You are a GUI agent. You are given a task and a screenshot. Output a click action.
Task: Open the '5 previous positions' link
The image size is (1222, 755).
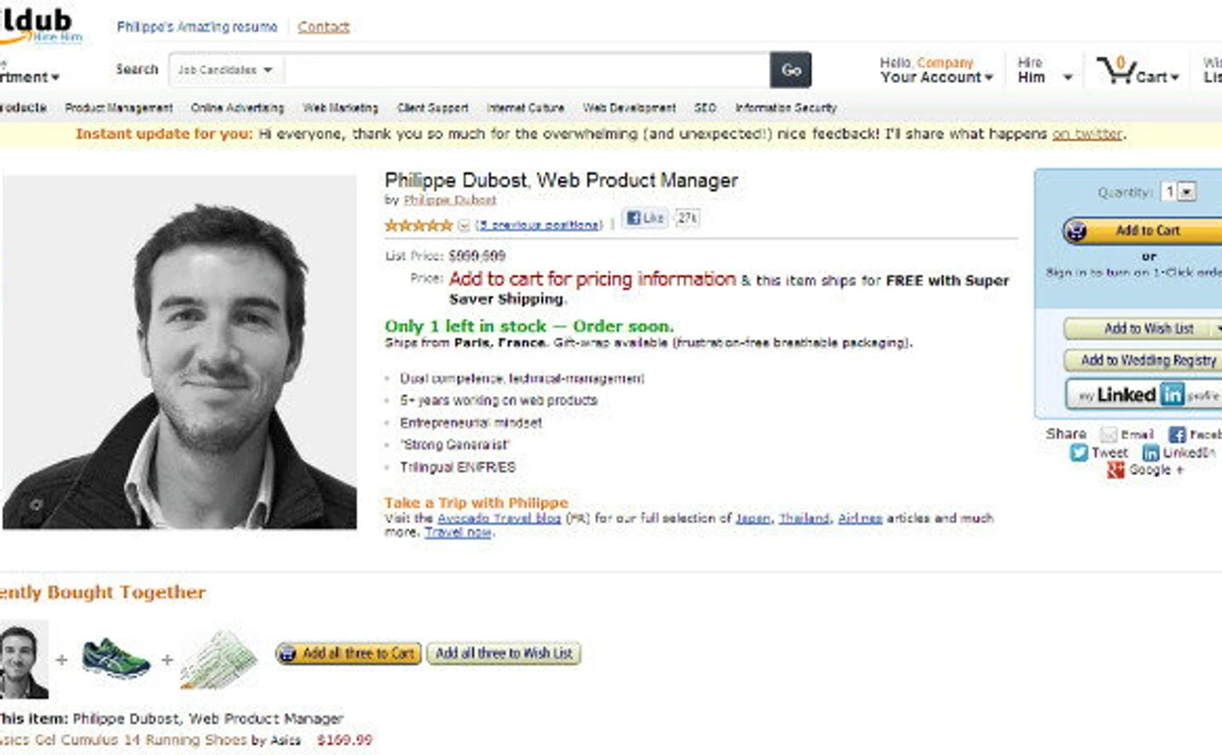[x=539, y=226]
